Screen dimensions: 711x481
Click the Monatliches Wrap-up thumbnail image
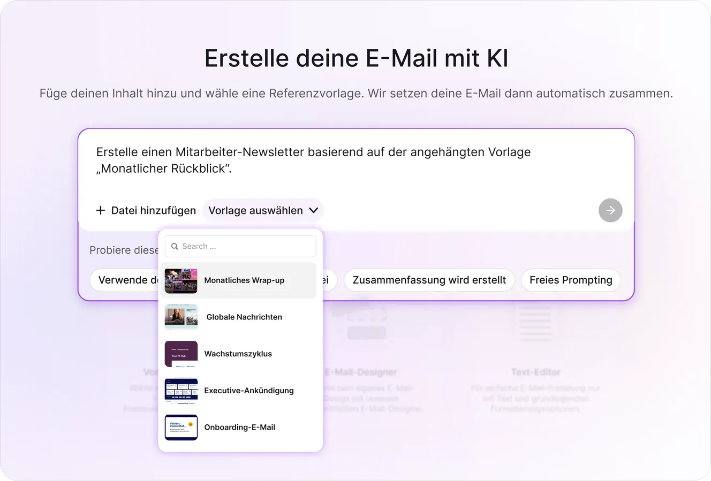[x=181, y=280]
